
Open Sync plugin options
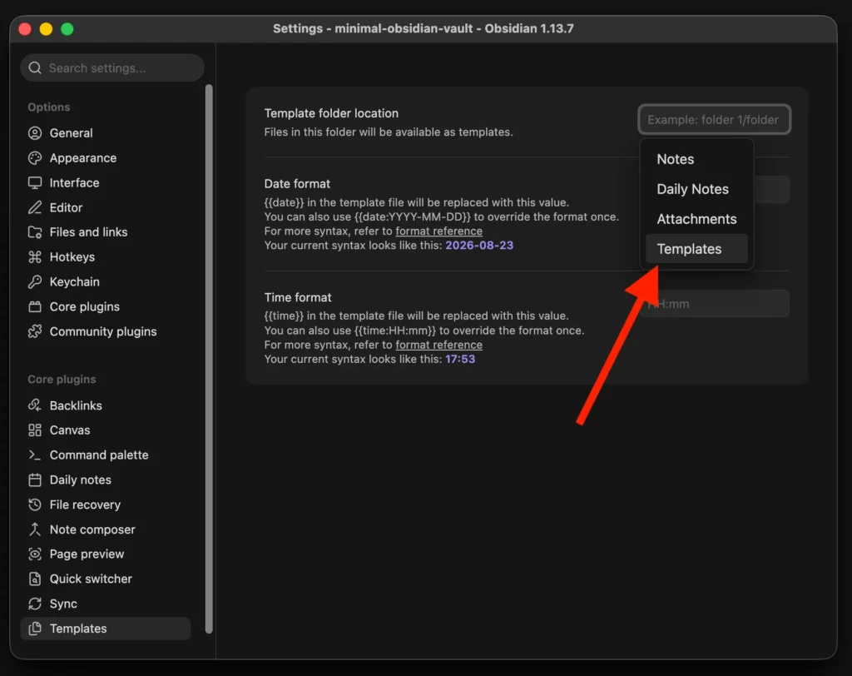[x=106, y=604]
